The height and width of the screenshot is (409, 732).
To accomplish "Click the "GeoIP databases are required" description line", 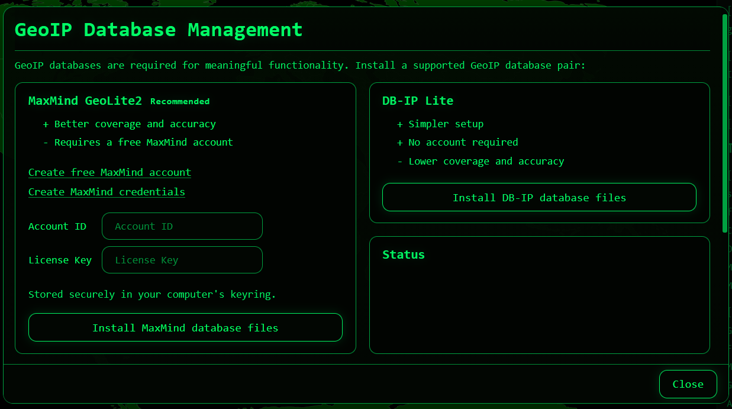I will (x=300, y=65).
